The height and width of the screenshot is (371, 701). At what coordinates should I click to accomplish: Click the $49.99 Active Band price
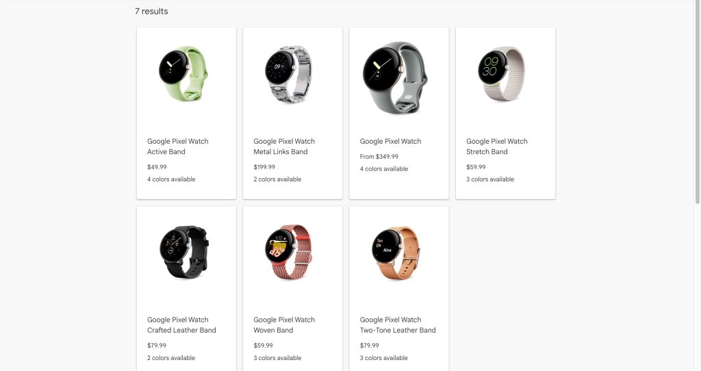157,167
